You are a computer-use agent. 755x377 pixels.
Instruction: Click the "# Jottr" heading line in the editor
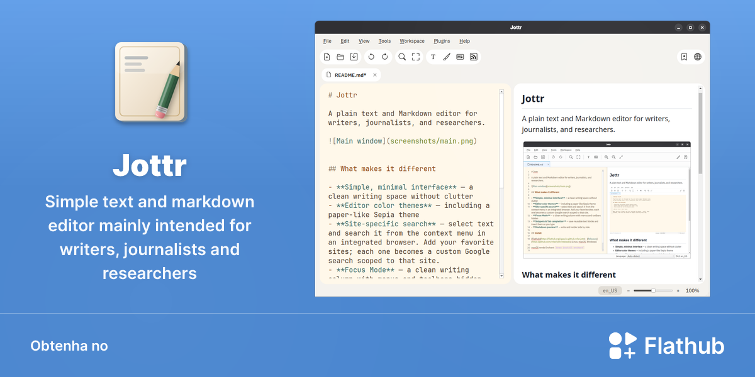[342, 96]
